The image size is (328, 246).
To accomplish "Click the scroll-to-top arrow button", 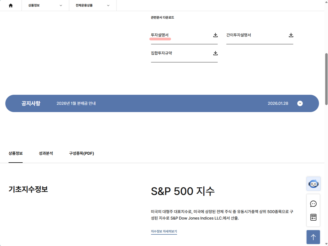I will point(313,237).
